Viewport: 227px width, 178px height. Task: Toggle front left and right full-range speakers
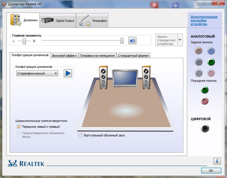click(19, 127)
